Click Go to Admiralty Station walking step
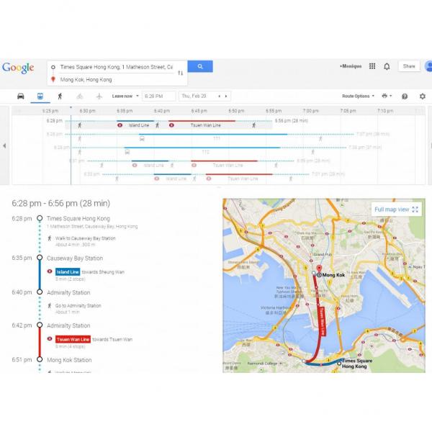The height and width of the screenshot is (432, 432). click(78, 305)
